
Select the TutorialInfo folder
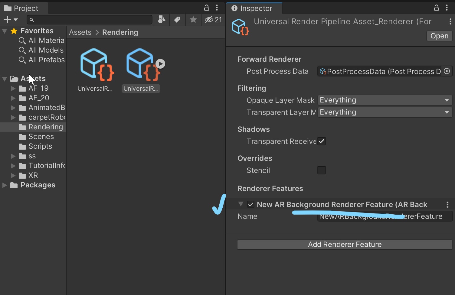pos(42,166)
